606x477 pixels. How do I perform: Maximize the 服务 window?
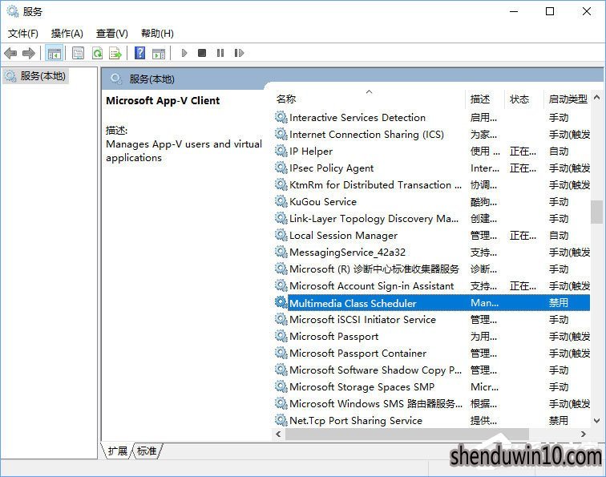(550, 11)
